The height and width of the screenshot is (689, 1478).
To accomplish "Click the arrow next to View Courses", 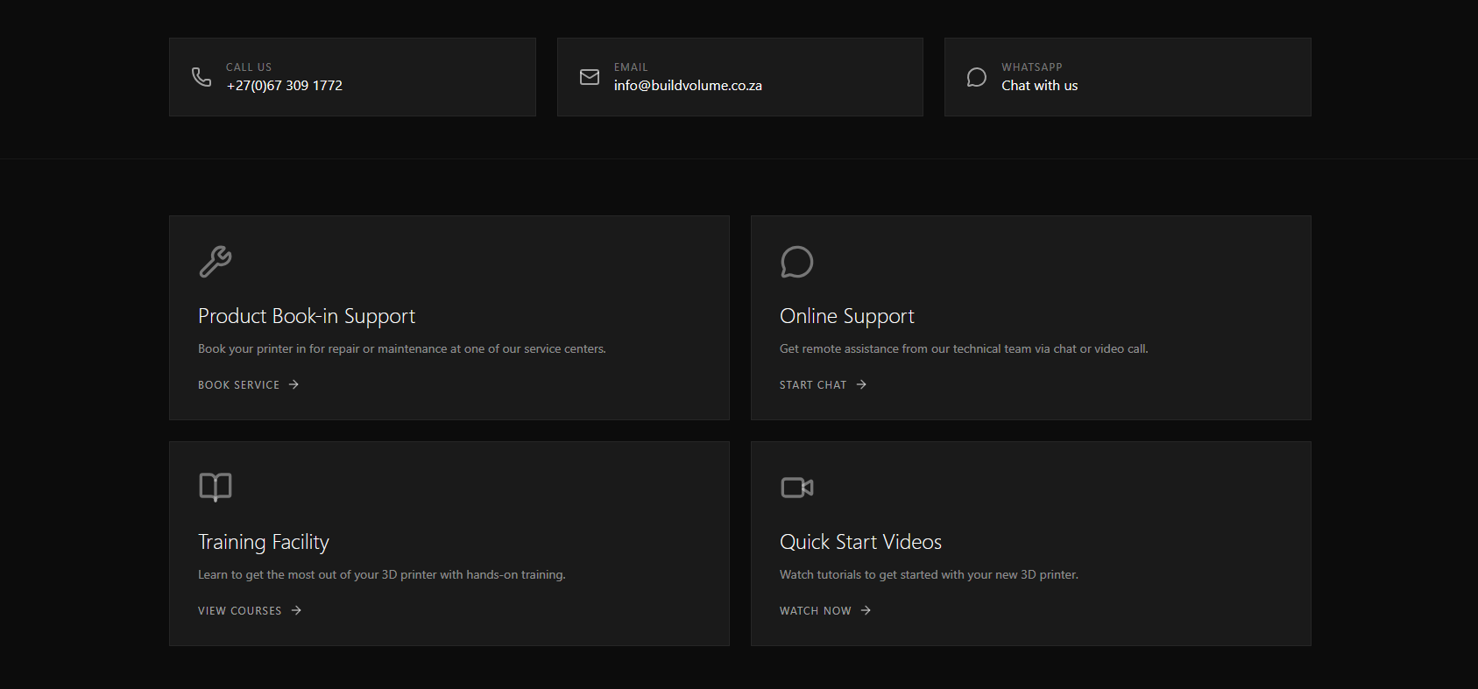I will (296, 610).
